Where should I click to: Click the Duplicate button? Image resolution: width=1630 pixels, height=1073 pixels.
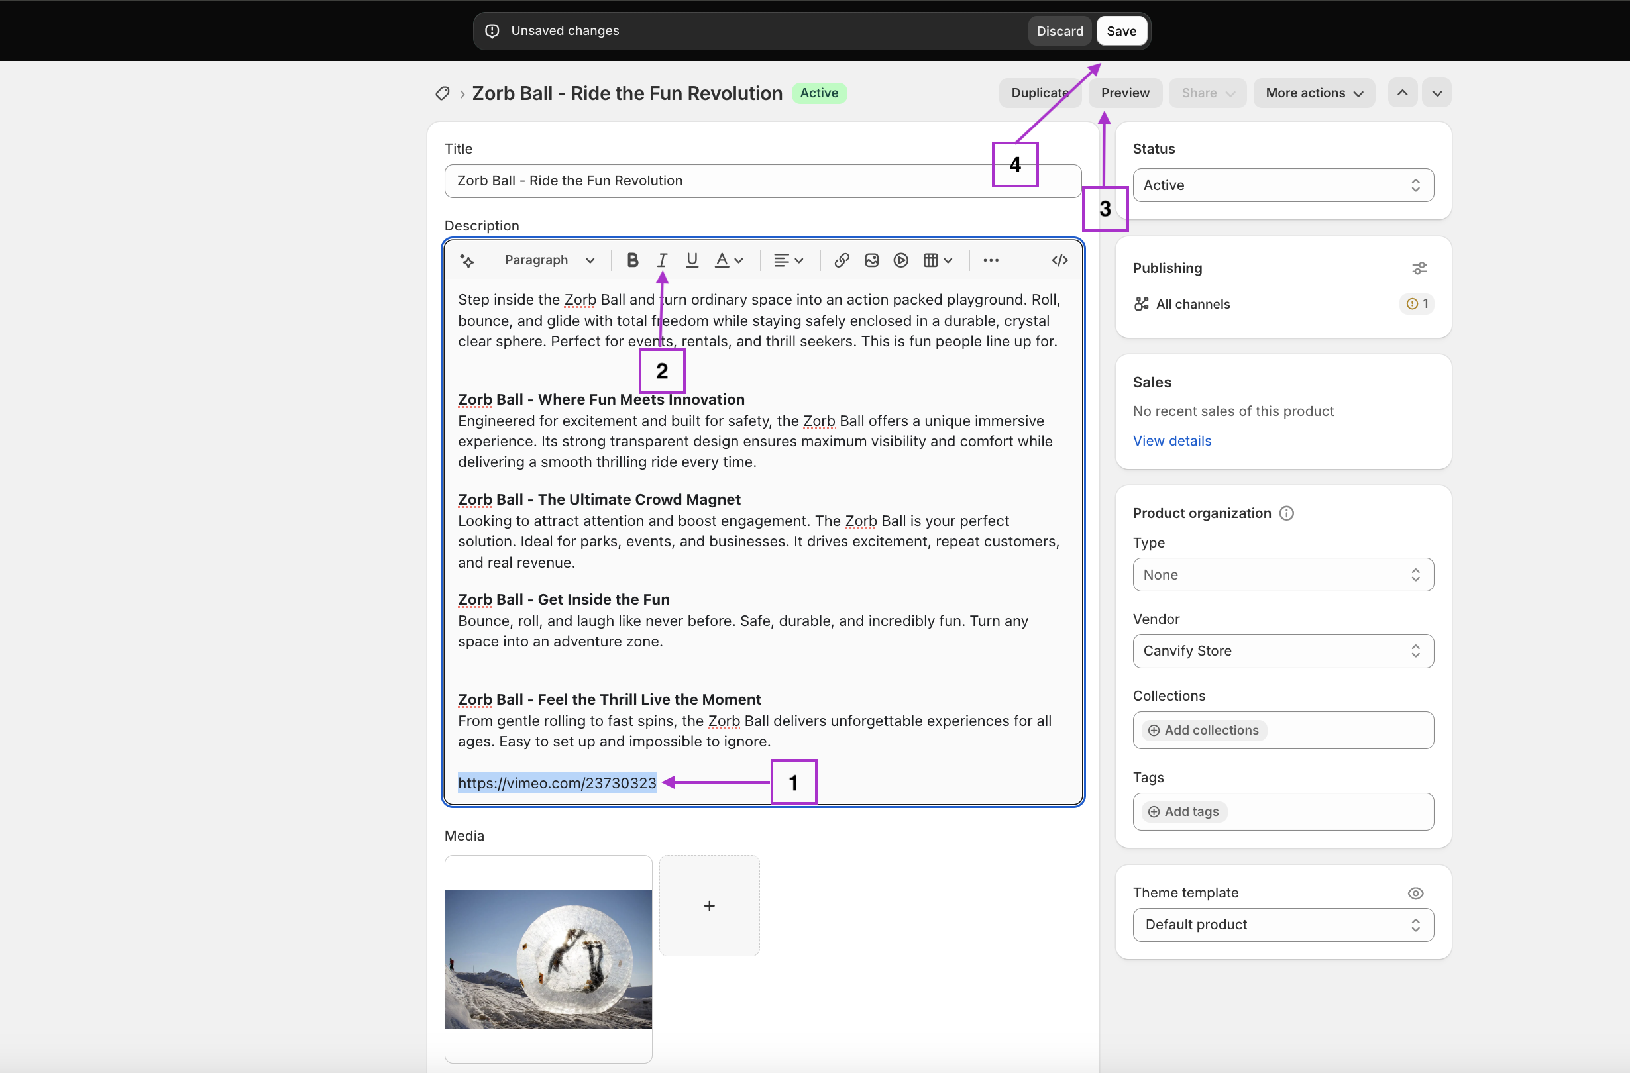click(1040, 93)
